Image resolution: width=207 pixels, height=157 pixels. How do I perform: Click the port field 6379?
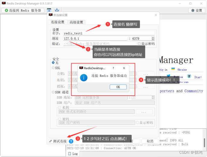(142, 38)
